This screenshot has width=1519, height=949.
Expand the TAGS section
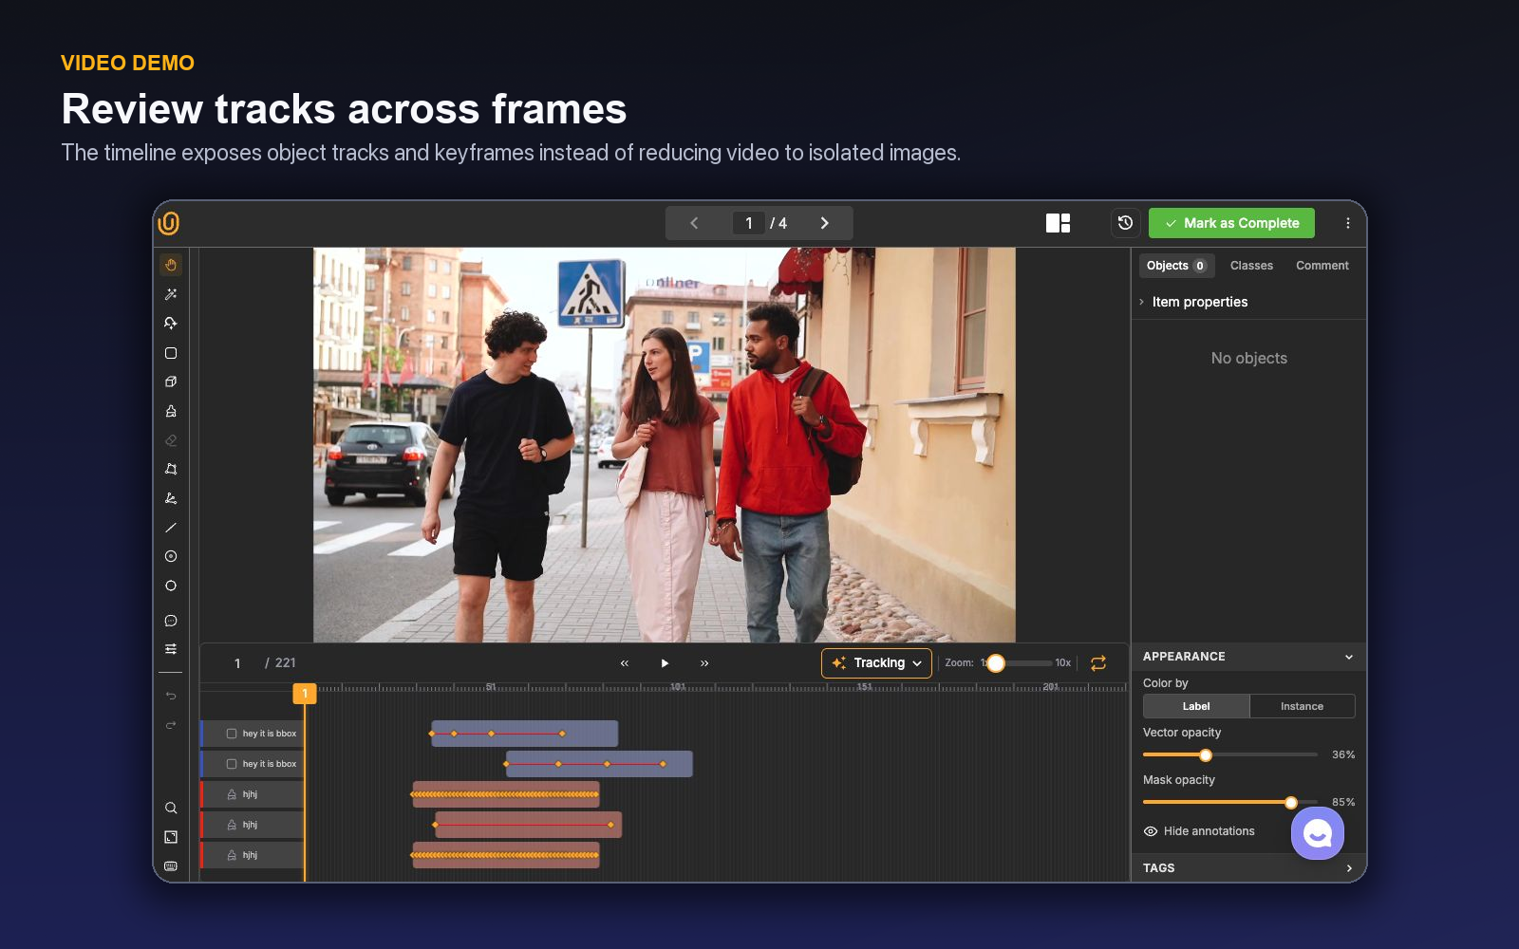(1348, 868)
